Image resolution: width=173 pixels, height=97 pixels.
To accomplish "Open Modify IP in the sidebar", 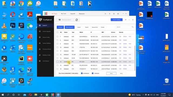I will 45,25.
